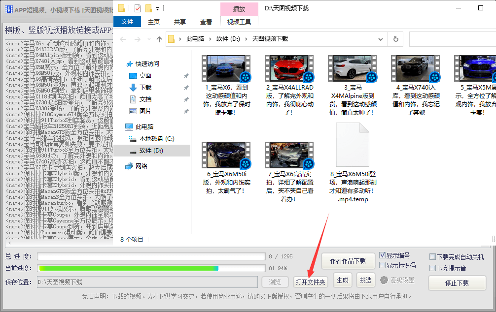Switch to the 查看 ribbon tab
Image resolution: width=496 pixels, height=312 pixels.
click(206, 22)
